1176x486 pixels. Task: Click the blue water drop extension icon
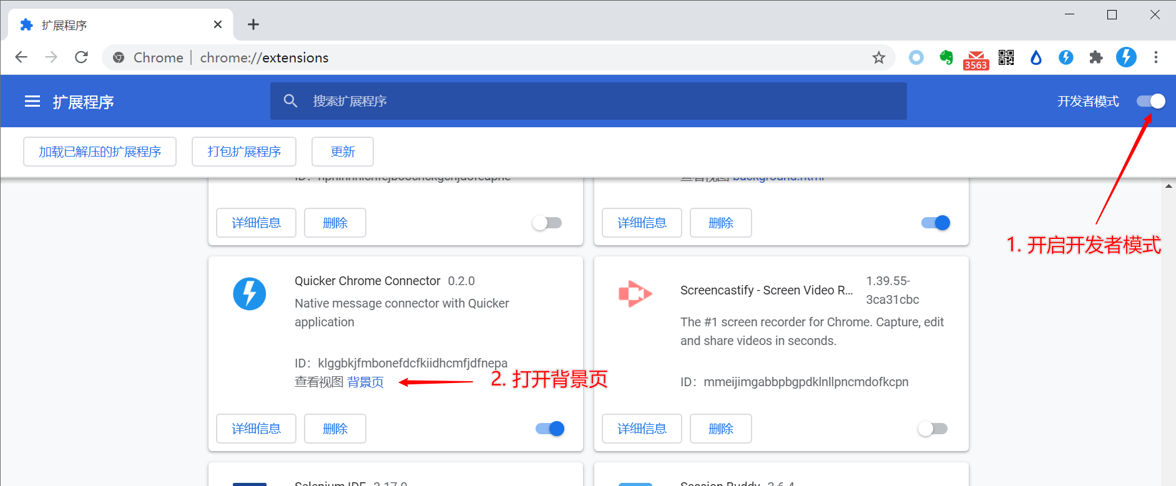pos(1036,57)
